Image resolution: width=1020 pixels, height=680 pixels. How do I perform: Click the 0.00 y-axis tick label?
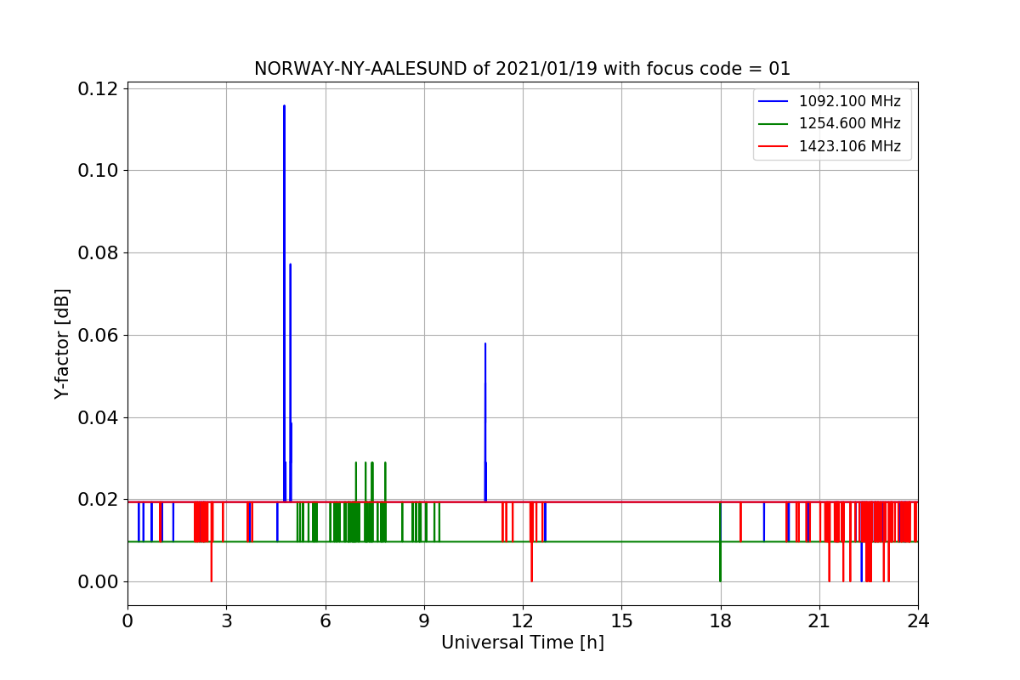(x=97, y=581)
